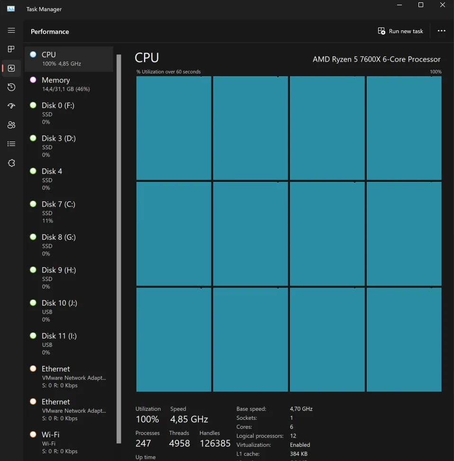Open Run new task dialog

(x=400, y=31)
